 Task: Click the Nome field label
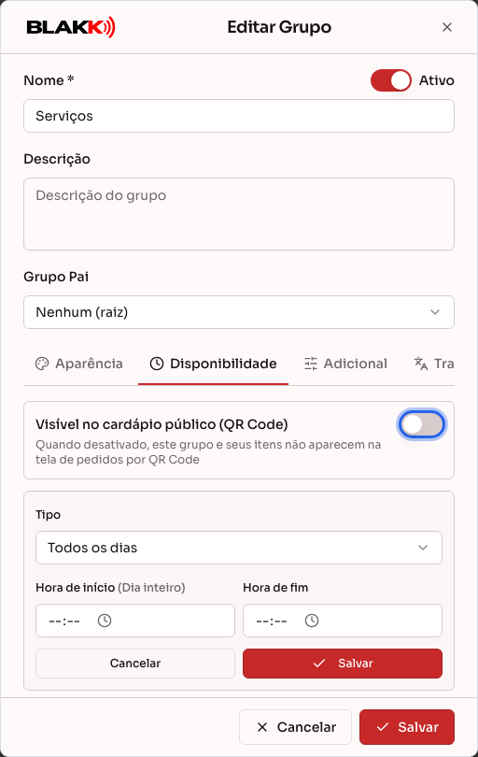49,80
